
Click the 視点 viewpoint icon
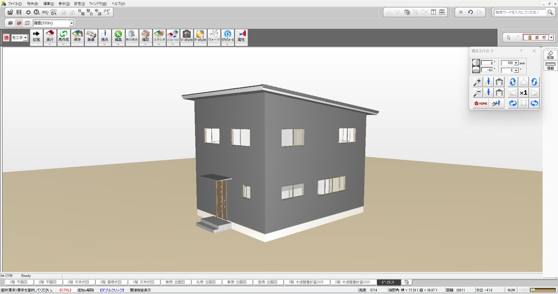(x=105, y=36)
